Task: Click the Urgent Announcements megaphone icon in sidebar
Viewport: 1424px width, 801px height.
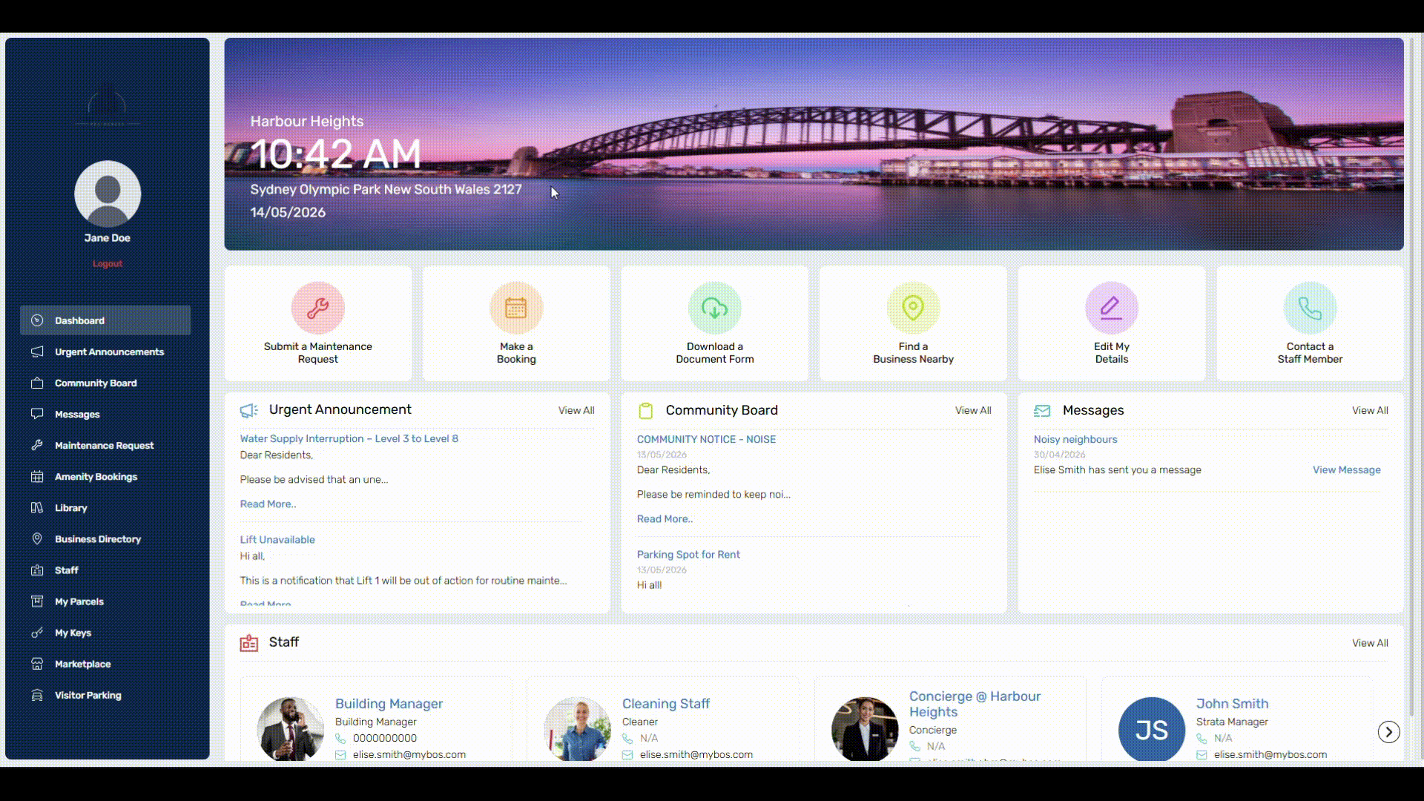Action: 37,352
